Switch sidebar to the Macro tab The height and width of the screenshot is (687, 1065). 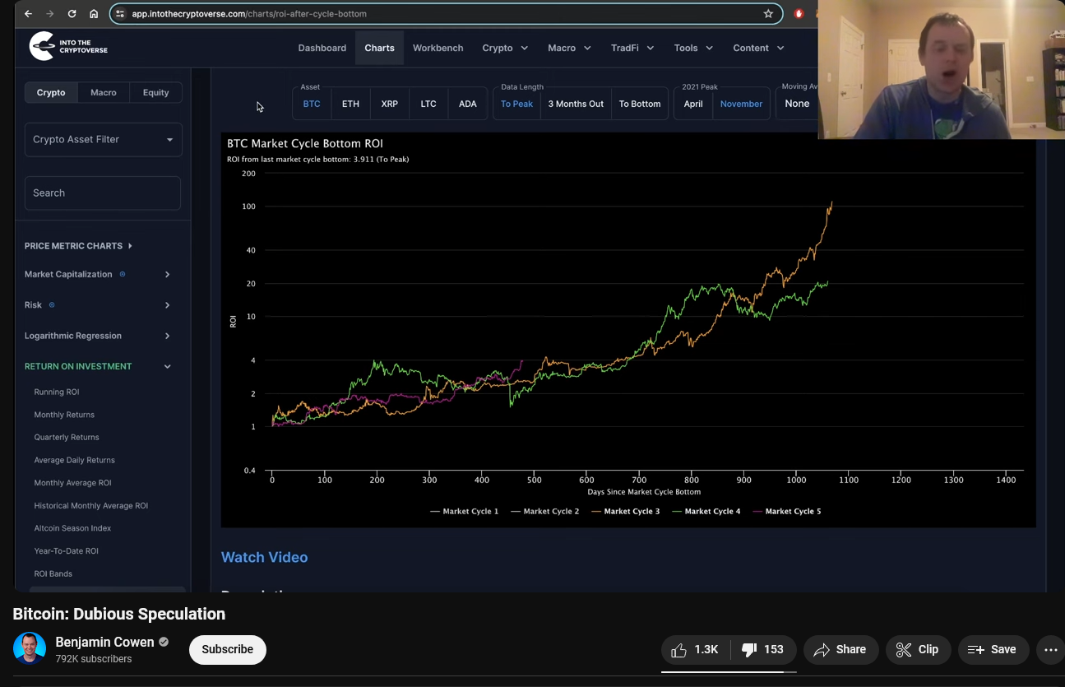click(x=104, y=92)
